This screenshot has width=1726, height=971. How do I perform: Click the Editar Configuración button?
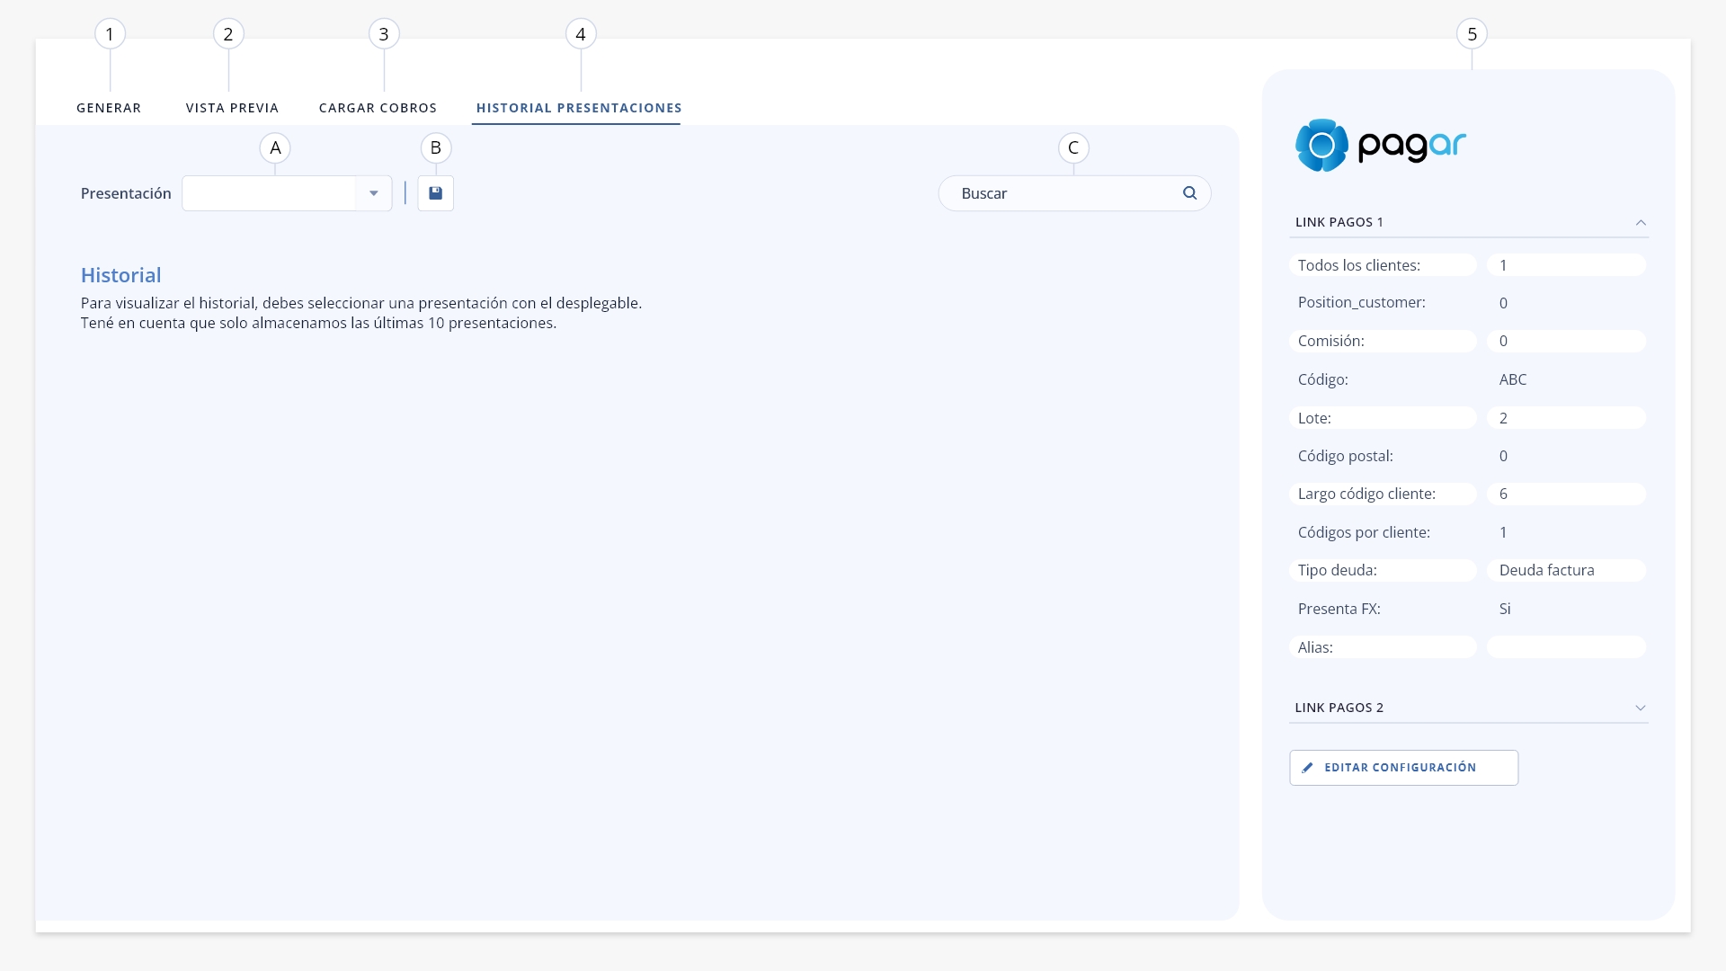[1403, 768]
